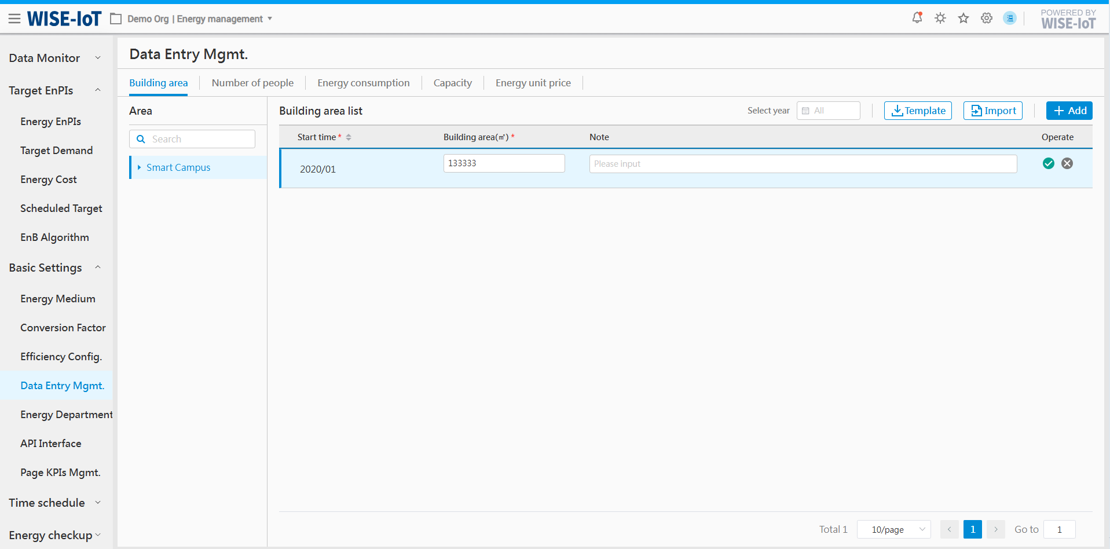Open the hamburger menu icon

click(x=14, y=19)
